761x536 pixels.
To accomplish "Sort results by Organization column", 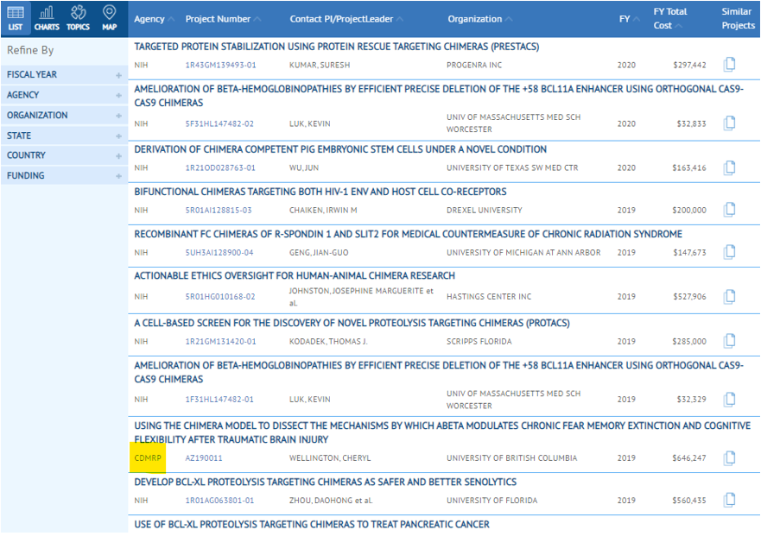I will pyautogui.click(x=479, y=19).
